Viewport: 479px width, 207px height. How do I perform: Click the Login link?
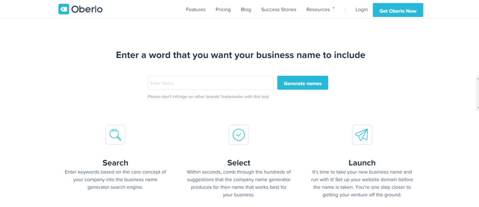pos(362,10)
